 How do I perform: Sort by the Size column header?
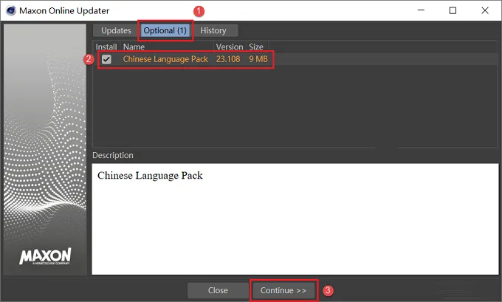coord(256,47)
